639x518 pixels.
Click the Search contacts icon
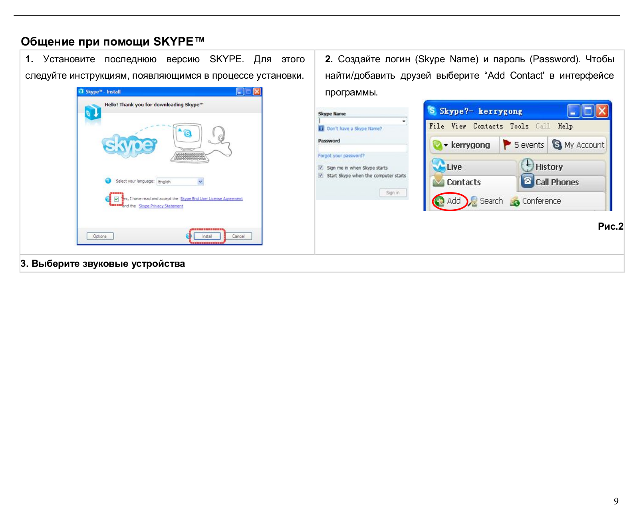[x=473, y=201]
